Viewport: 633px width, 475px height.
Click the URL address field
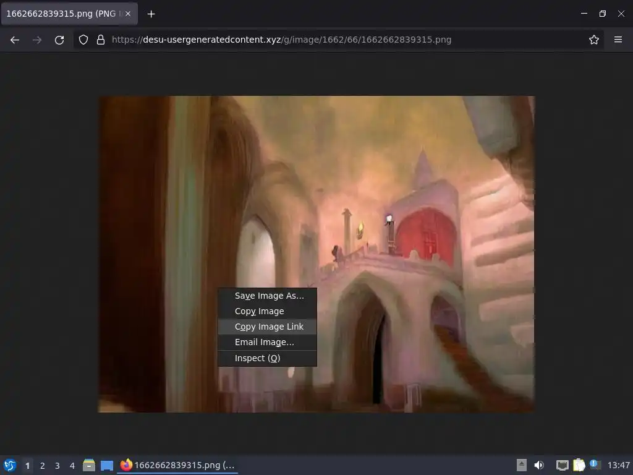(338, 40)
